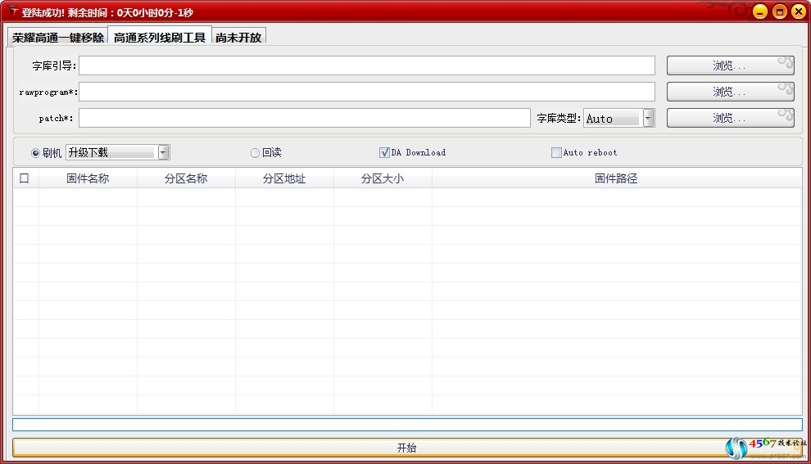The image size is (811, 464).
Task: Switch to the 荣耀高通一键移除 tab
Action: point(58,37)
